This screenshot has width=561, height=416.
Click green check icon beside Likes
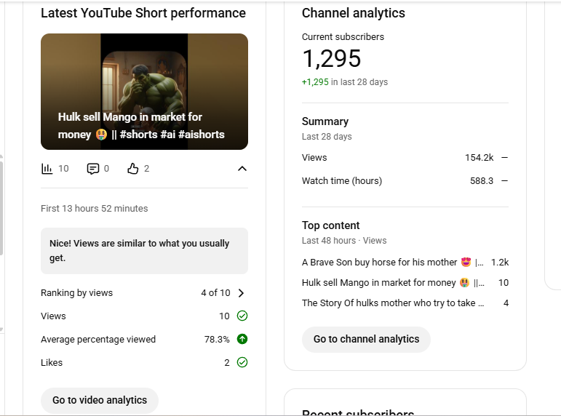(x=242, y=363)
